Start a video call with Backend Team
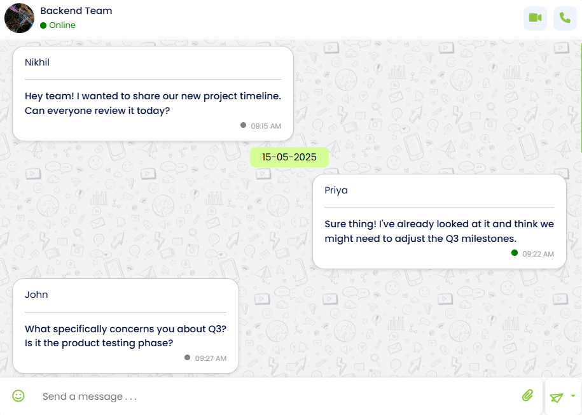Viewport: 582px width, 415px height. click(535, 18)
